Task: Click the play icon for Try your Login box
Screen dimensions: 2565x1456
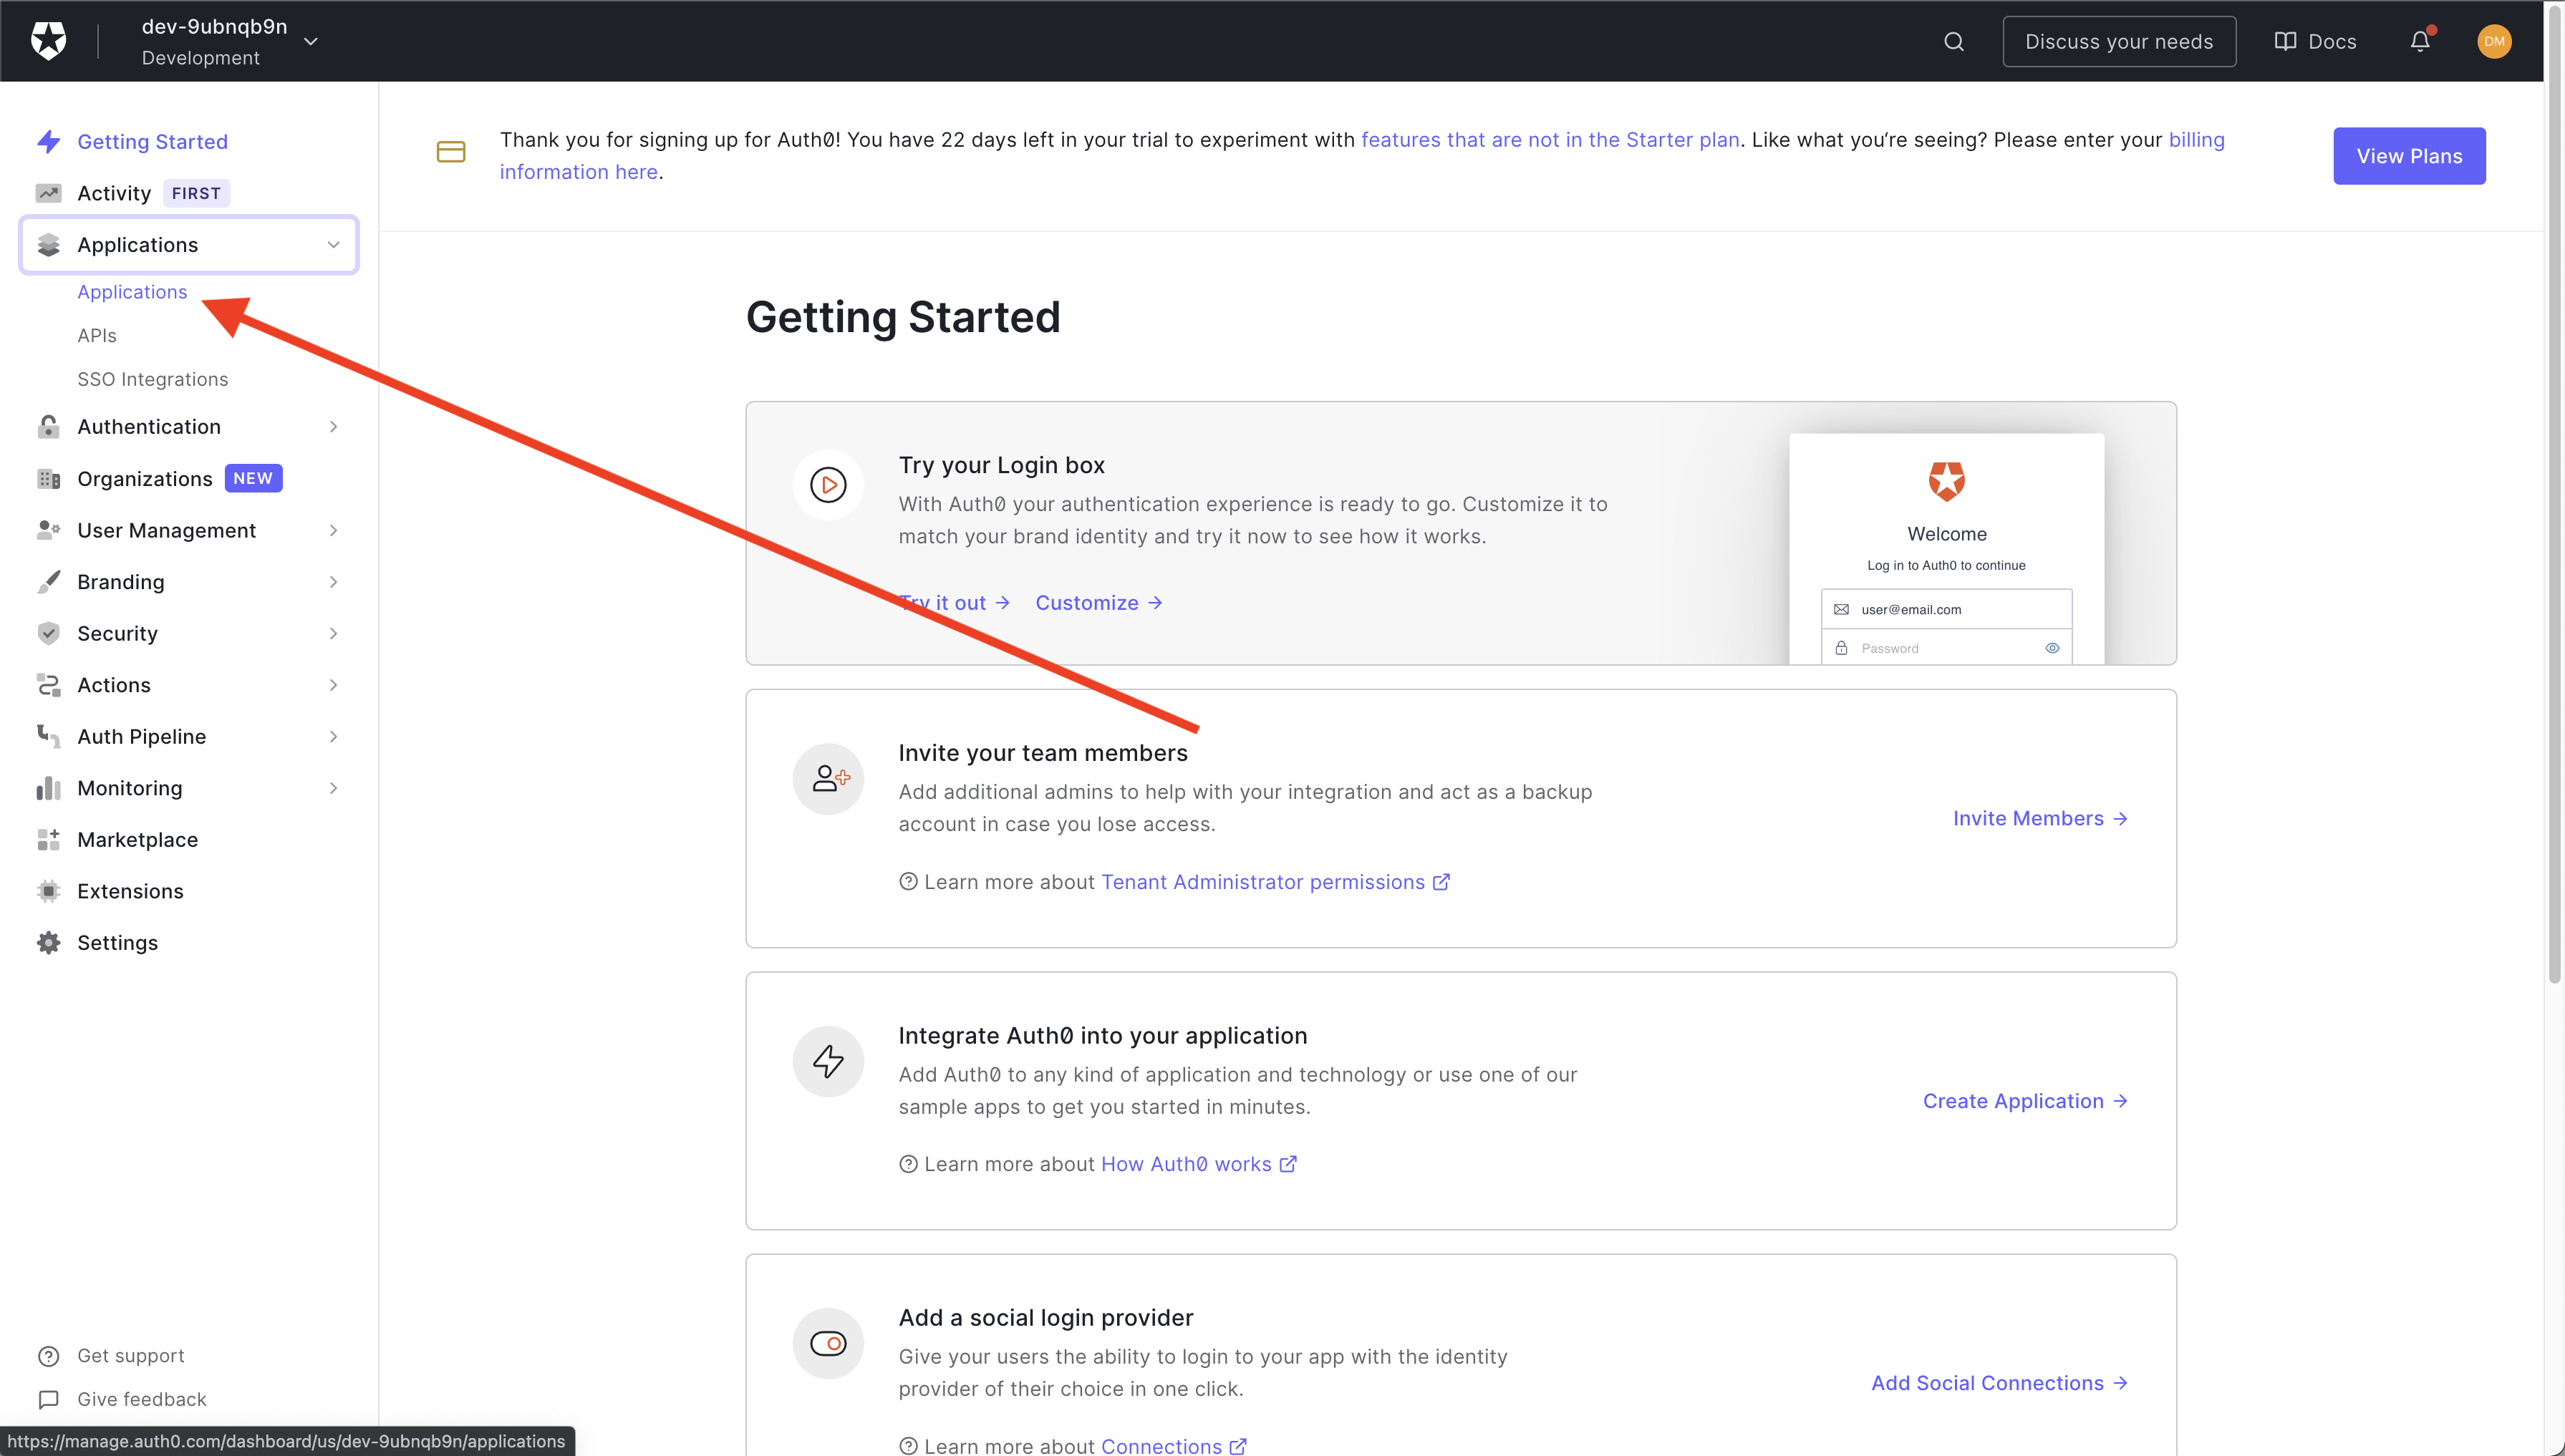Action: pyautogui.click(x=827, y=485)
